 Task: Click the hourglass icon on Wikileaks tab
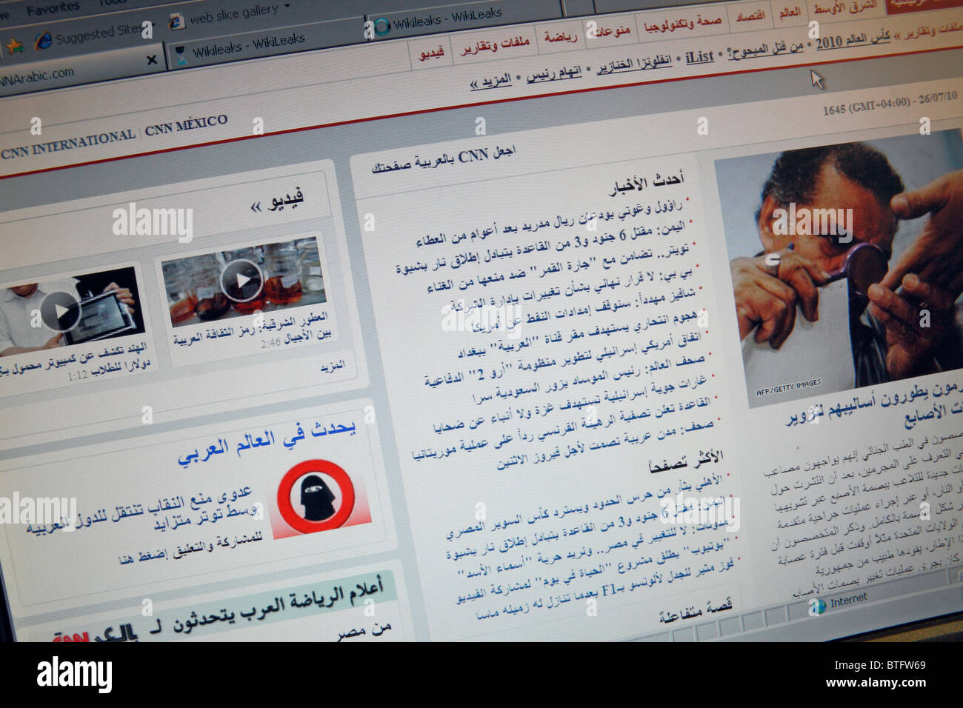180,55
